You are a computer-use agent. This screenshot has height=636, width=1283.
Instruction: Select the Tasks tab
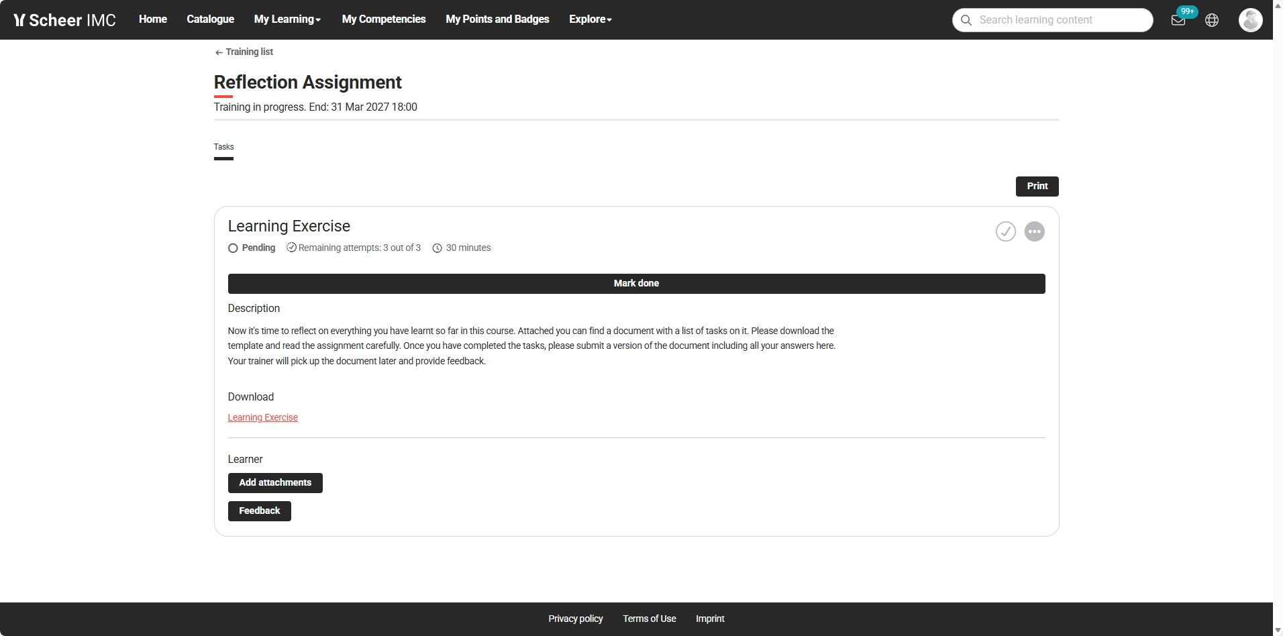(x=223, y=147)
